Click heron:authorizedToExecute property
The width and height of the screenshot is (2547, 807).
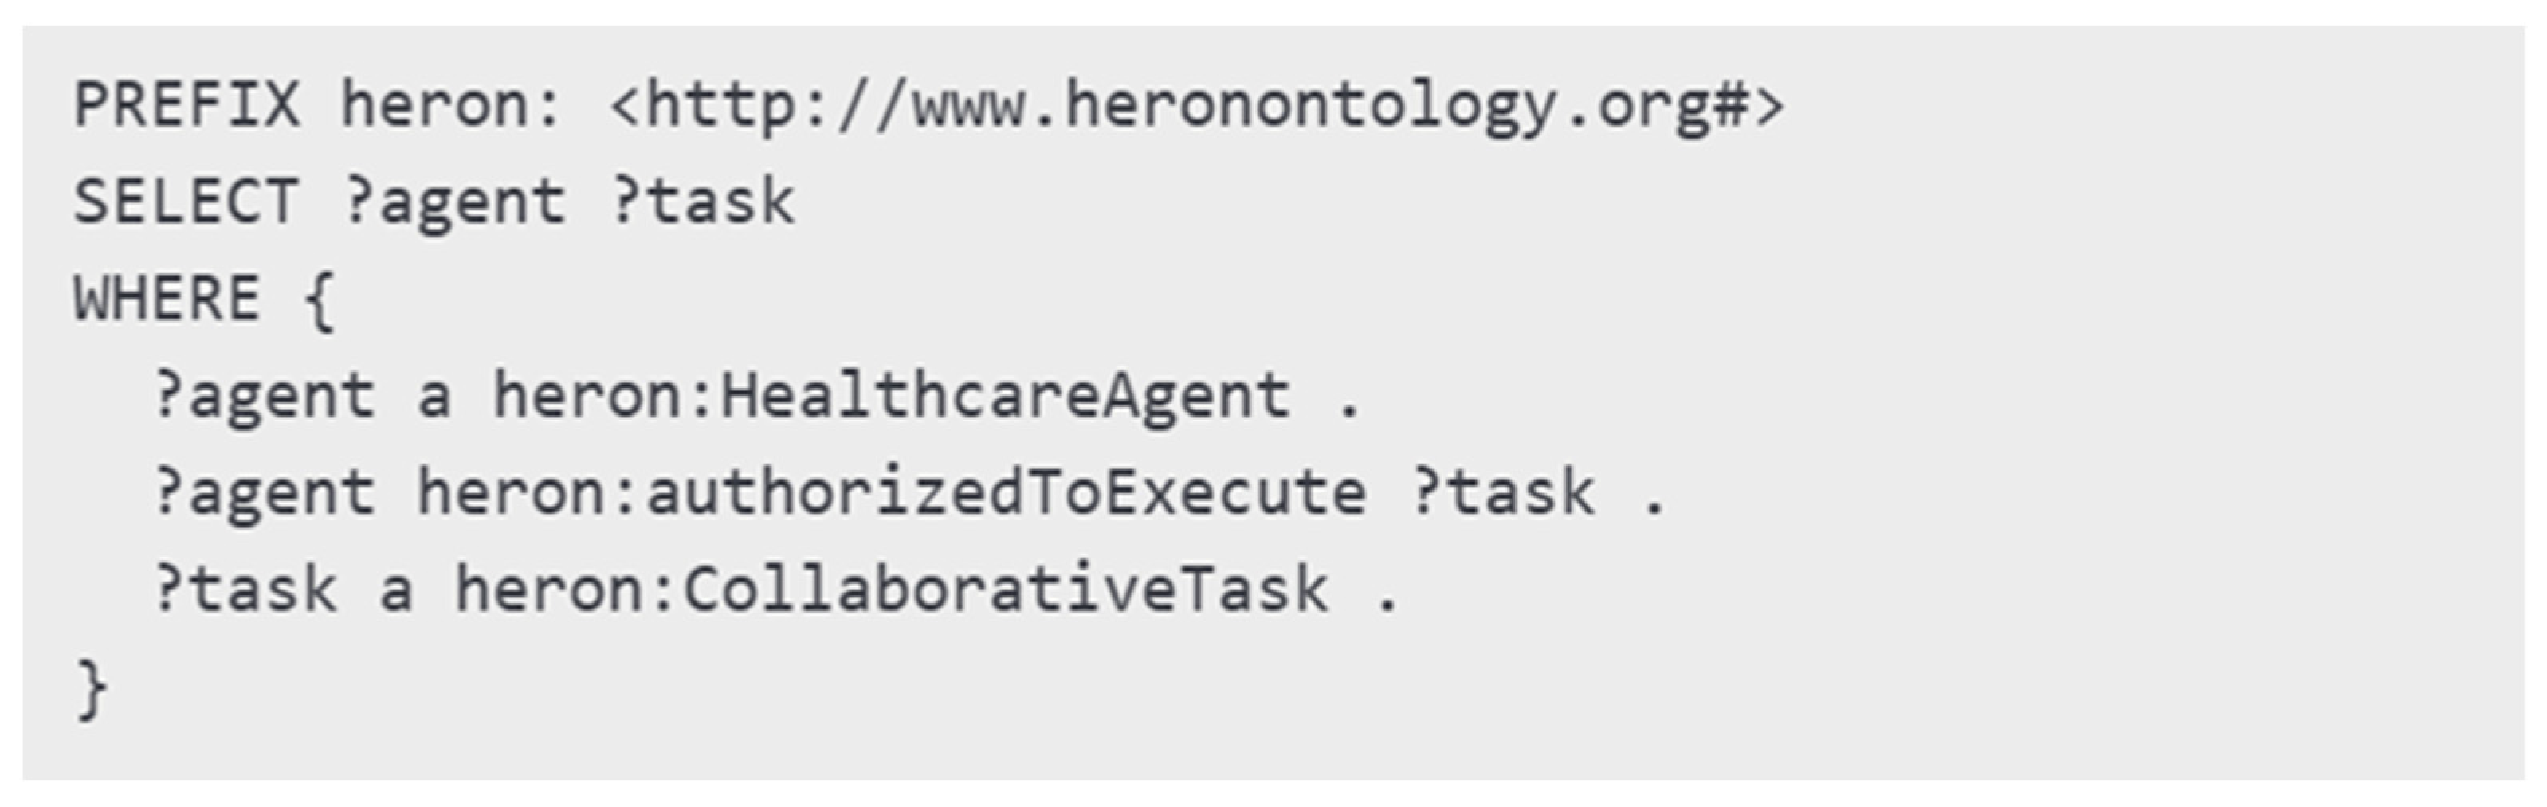tap(892, 493)
